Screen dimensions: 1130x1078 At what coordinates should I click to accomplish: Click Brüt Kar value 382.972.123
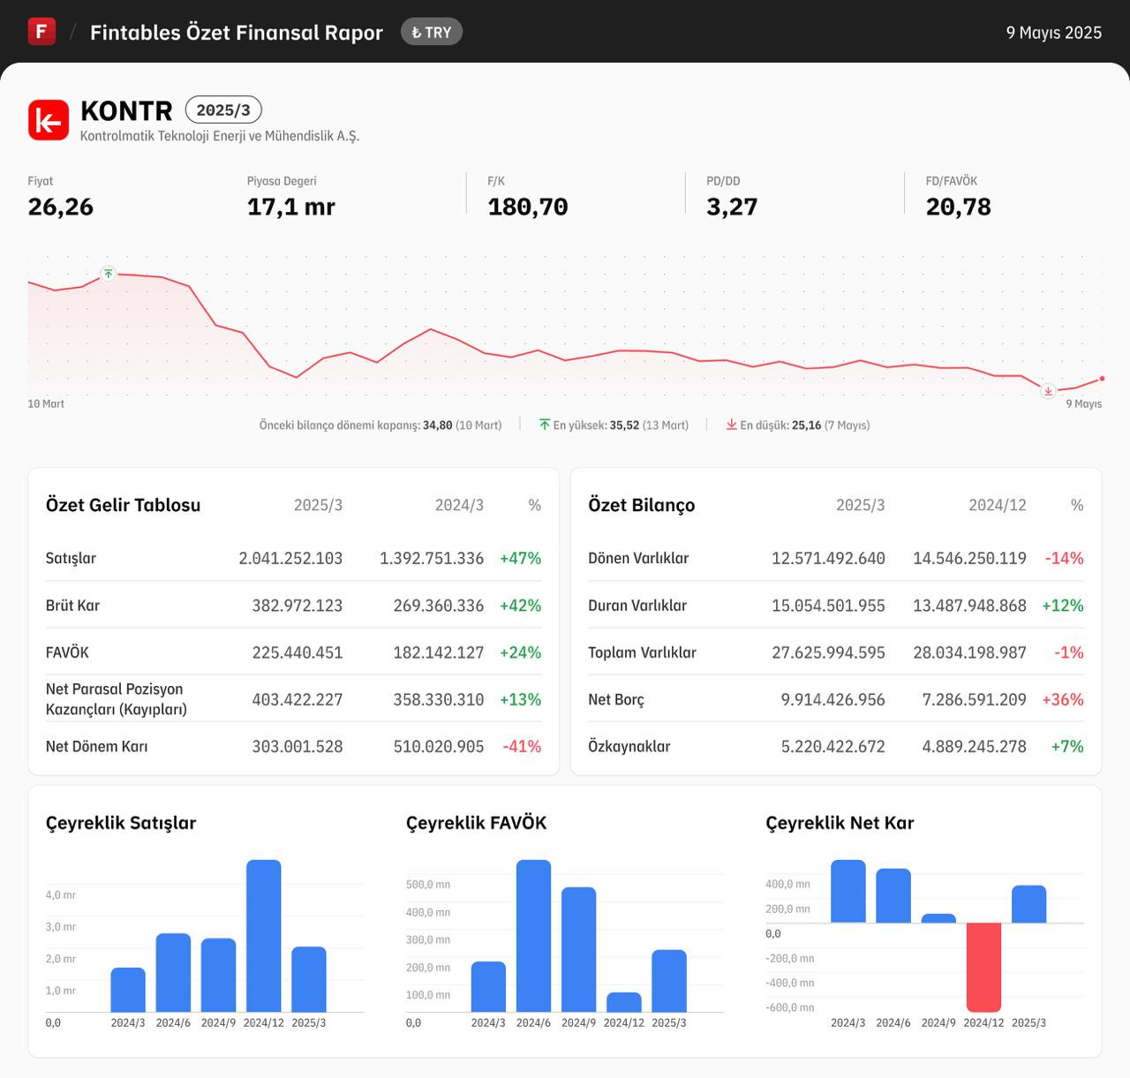298,606
